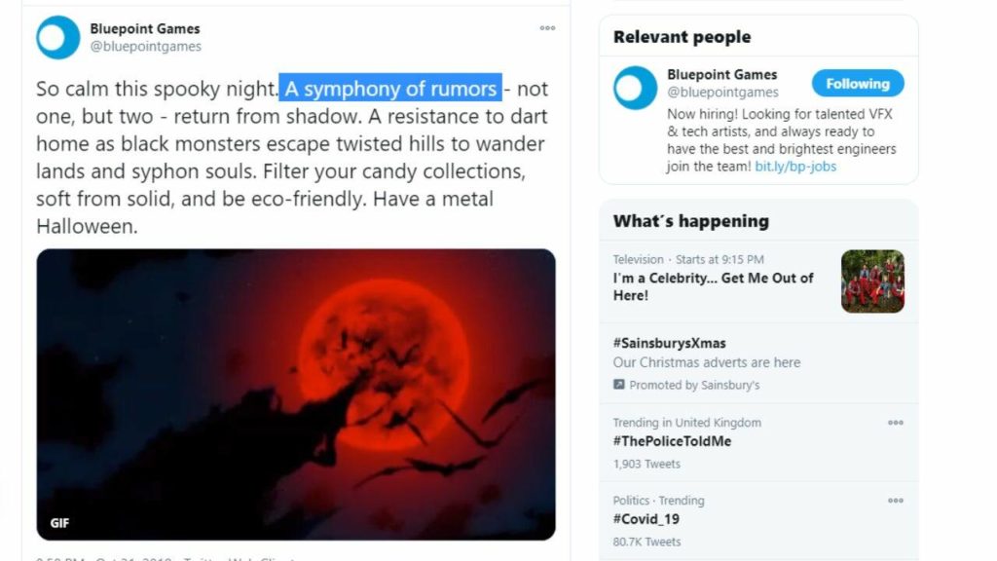Expand options for the #ThePoliceToldMe trend
This screenshot has height=561, width=997.
(895, 423)
